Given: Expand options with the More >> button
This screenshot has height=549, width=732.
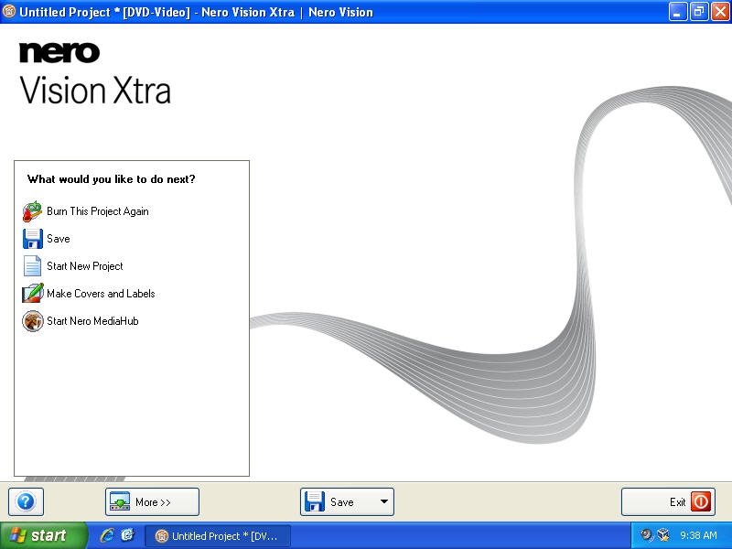Looking at the screenshot, I should point(152,501).
